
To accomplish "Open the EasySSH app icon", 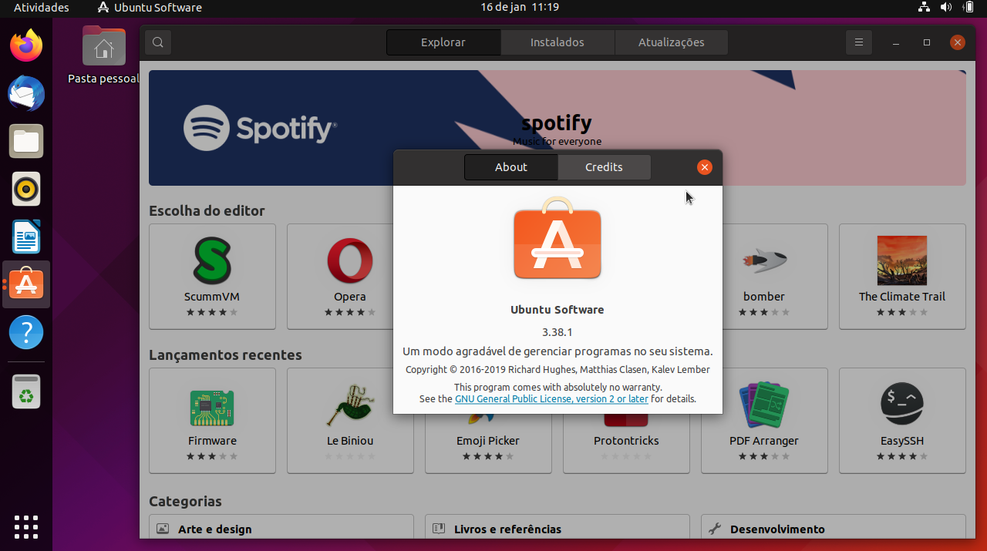I will point(902,405).
